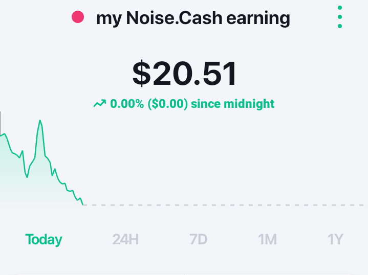Select the Today time range tab

44,239
